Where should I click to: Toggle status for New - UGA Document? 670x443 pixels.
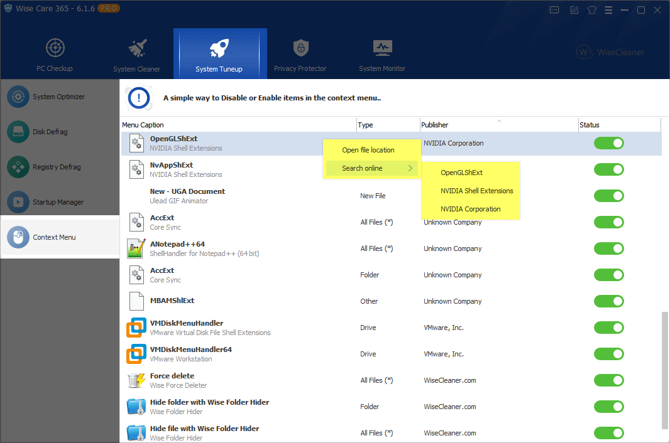[x=609, y=196]
